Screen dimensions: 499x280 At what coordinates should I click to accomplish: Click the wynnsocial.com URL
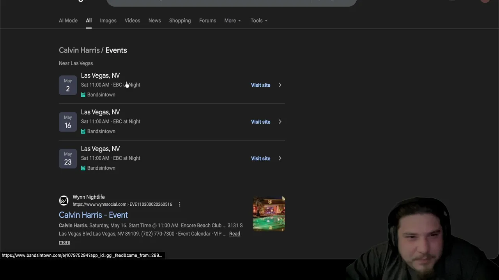[x=122, y=204]
